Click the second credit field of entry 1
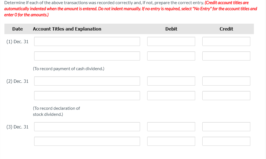Viewport: 266px width, 159px height. click(226, 56)
